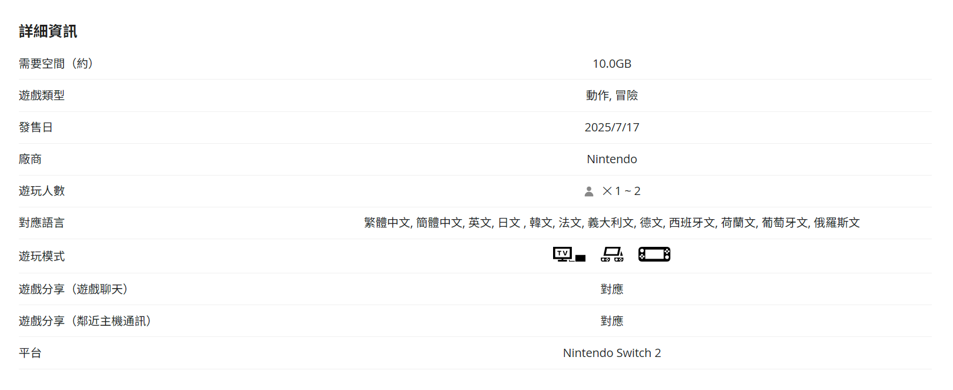Click the 2025/7/17 release date
953x390 pixels.
[611, 127]
